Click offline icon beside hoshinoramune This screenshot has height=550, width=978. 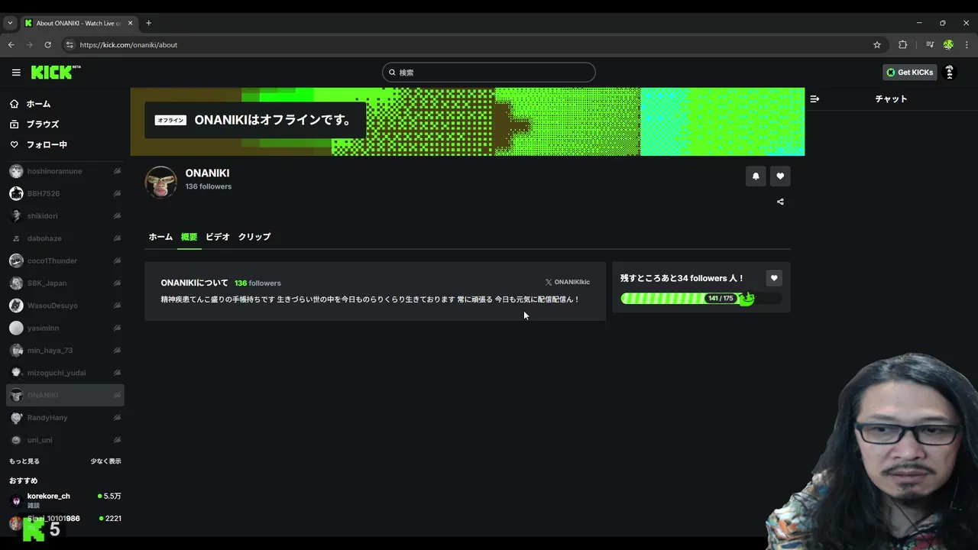pos(117,172)
